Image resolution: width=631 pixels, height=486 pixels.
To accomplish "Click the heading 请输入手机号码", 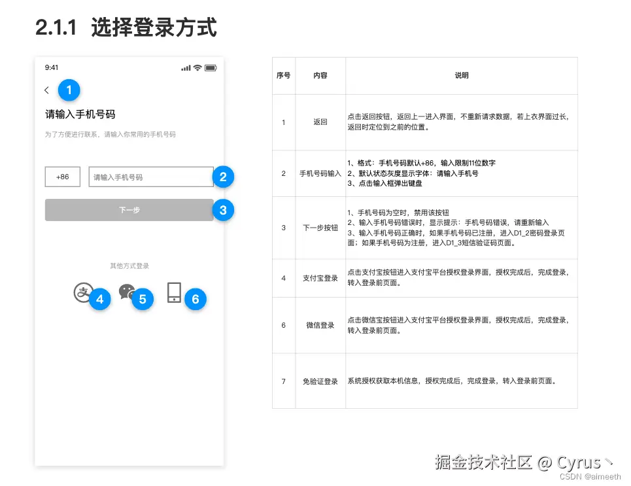I will 80,114.
